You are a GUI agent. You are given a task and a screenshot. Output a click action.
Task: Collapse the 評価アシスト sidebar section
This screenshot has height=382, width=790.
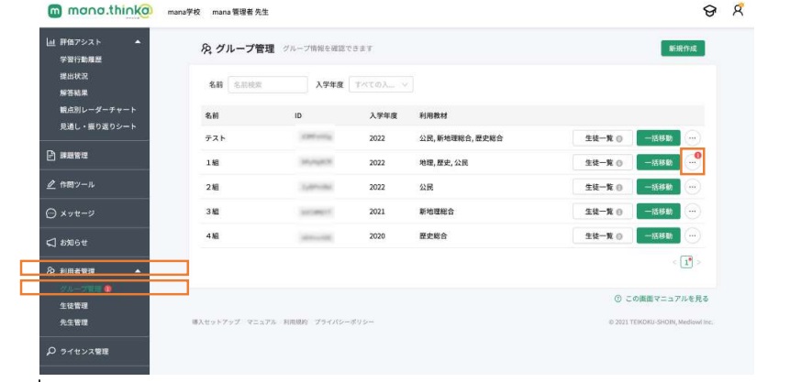[x=138, y=42]
